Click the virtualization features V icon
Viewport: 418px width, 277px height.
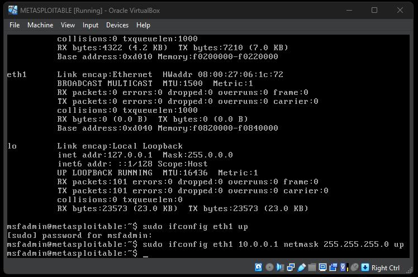pyautogui.click(x=343, y=268)
